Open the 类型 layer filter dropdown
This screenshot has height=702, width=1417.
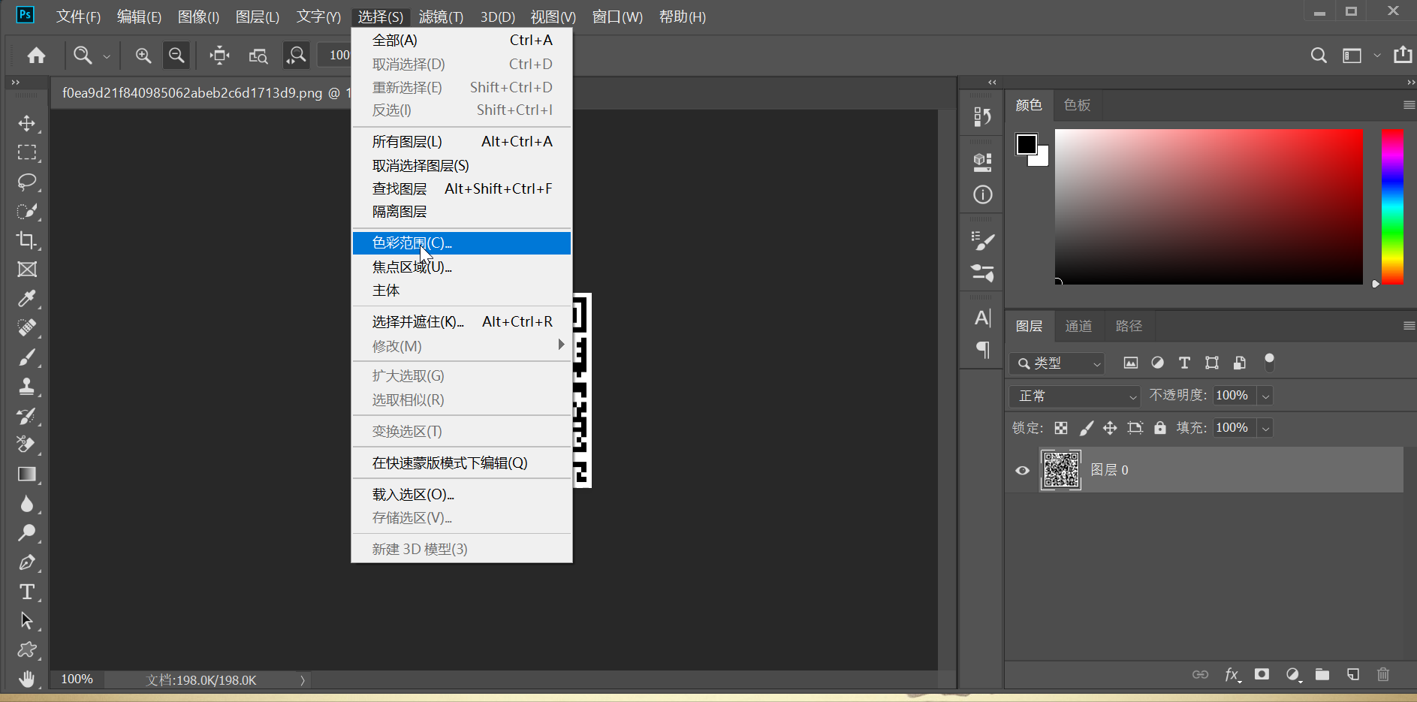(x=1057, y=363)
